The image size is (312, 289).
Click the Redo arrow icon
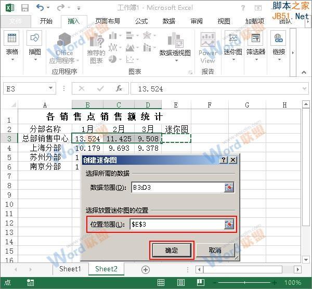click(61, 8)
